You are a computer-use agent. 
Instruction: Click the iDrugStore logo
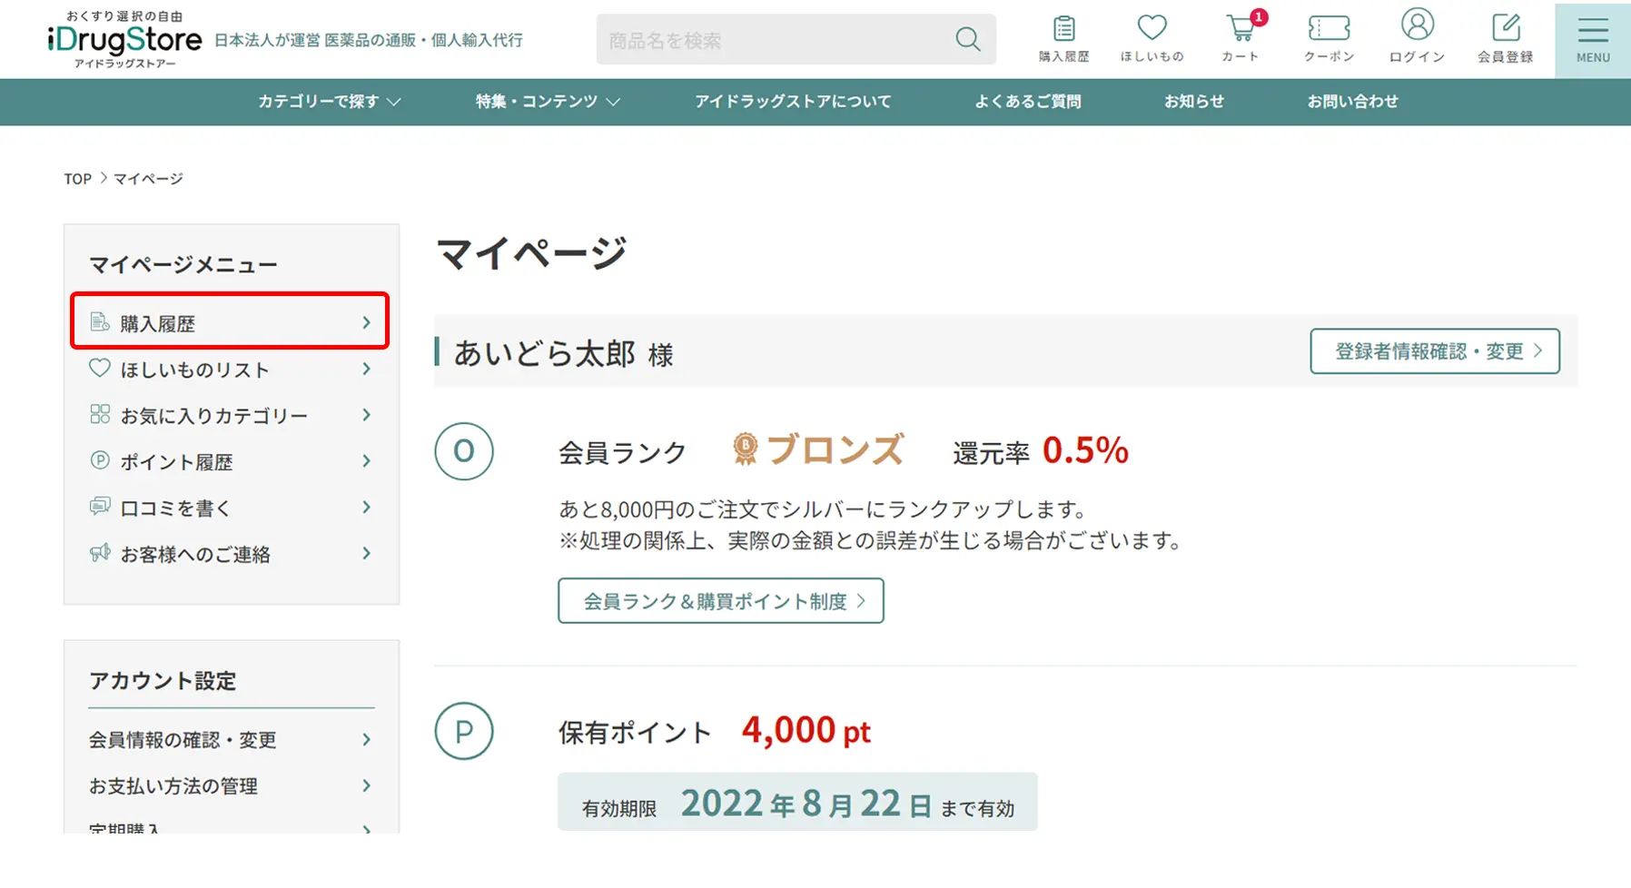pos(124,40)
